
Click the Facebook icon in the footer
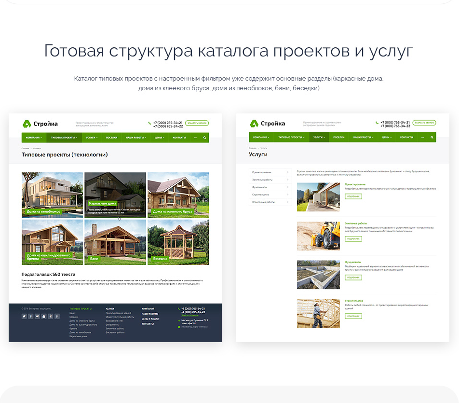click(x=31, y=316)
